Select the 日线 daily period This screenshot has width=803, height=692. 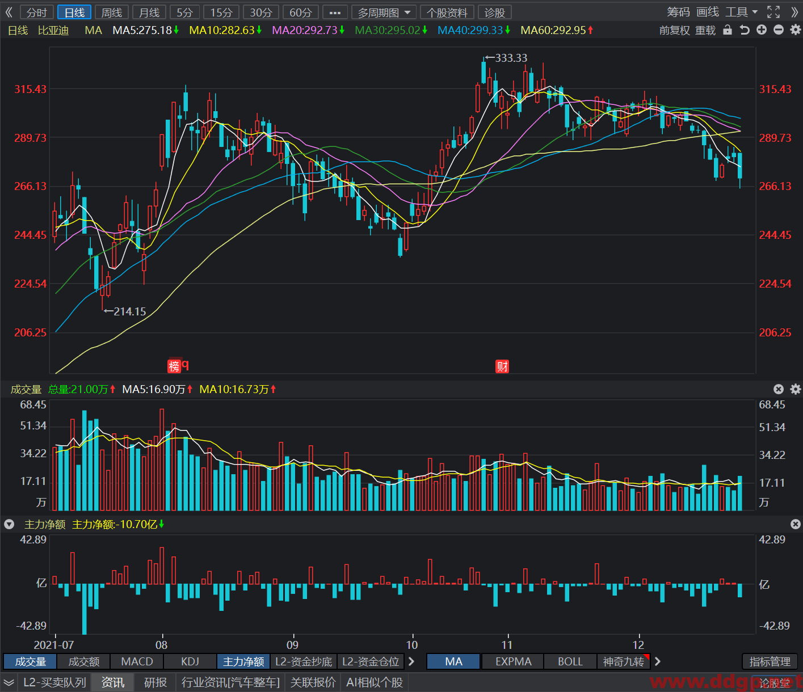coord(74,12)
